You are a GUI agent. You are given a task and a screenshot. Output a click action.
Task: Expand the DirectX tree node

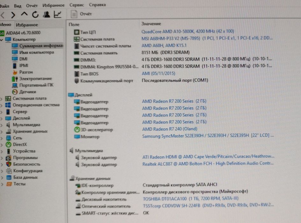pyautogui.click(x=1, y=145)
